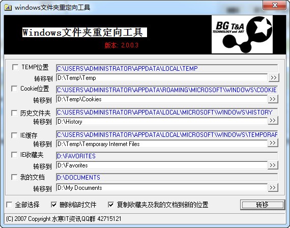
Task: Tick the 全部选择 select-all checkbox
Action: point(9,205)
